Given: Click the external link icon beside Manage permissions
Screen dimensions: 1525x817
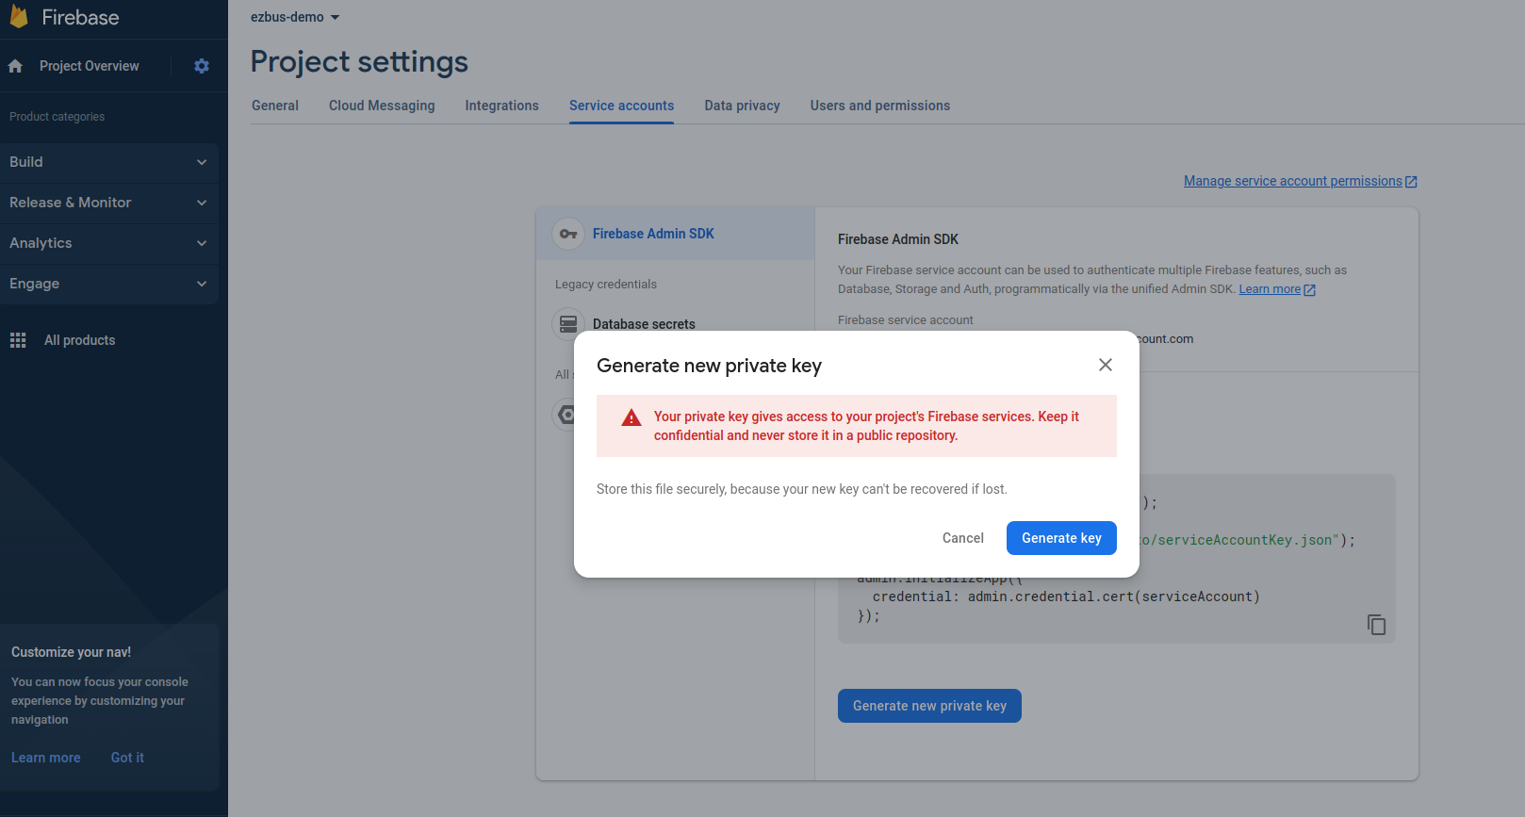Looking at the screenshot, I should click(x=1411, y=182).
